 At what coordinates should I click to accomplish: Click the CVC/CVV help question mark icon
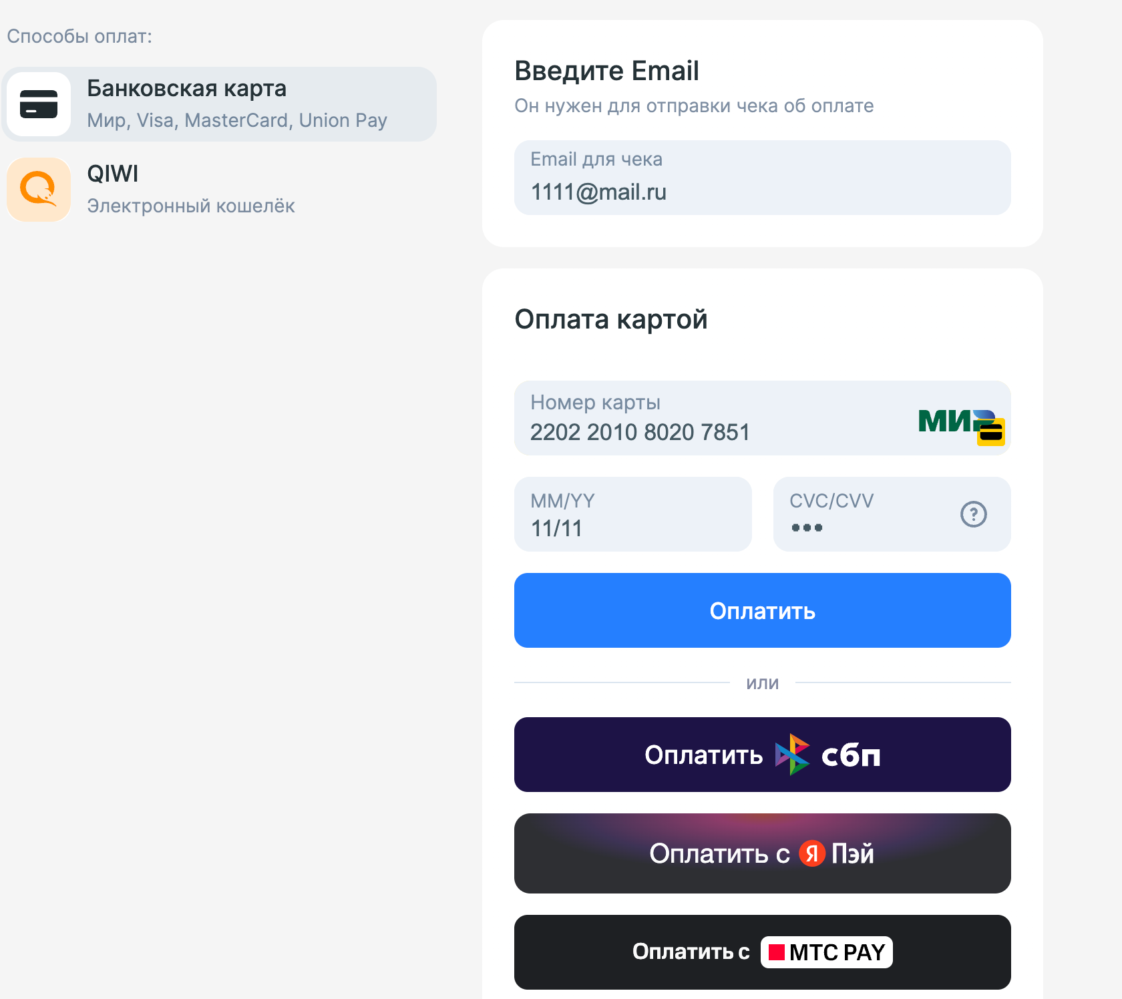pyautogui.click(x=973, y=514)
